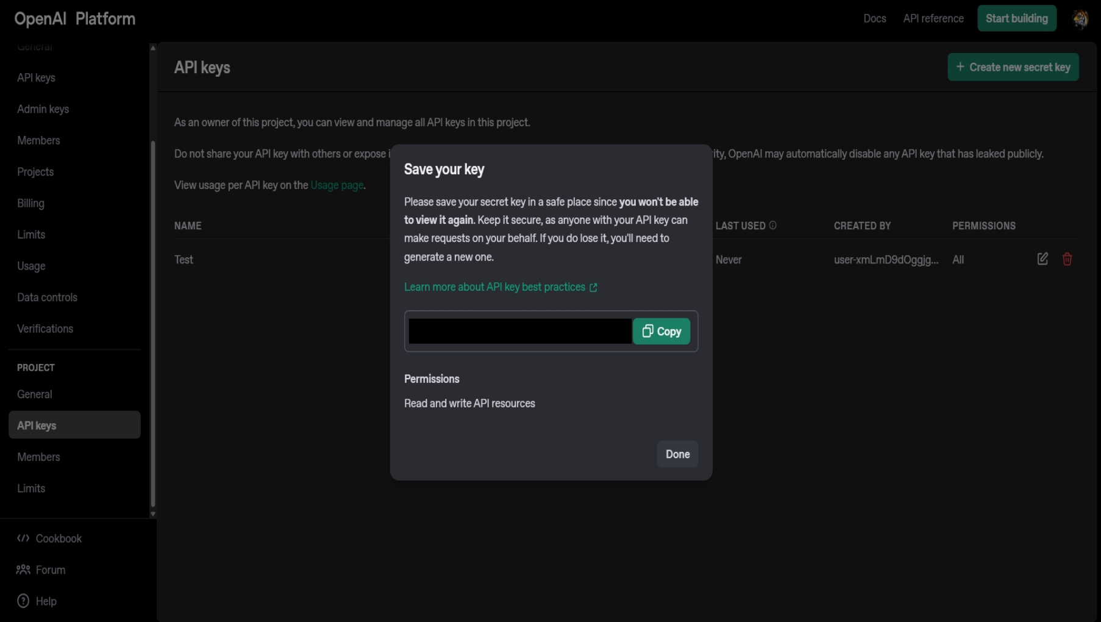Open the user profile avatar
The height and width of the screenshot is (622, 1101).
click(x=1080, y=19)
